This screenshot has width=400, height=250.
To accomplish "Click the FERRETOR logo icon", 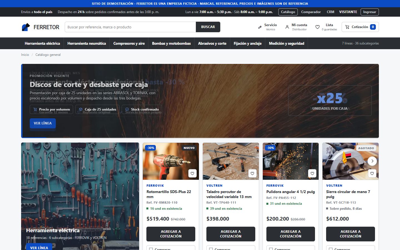I will tap(26, 27).
